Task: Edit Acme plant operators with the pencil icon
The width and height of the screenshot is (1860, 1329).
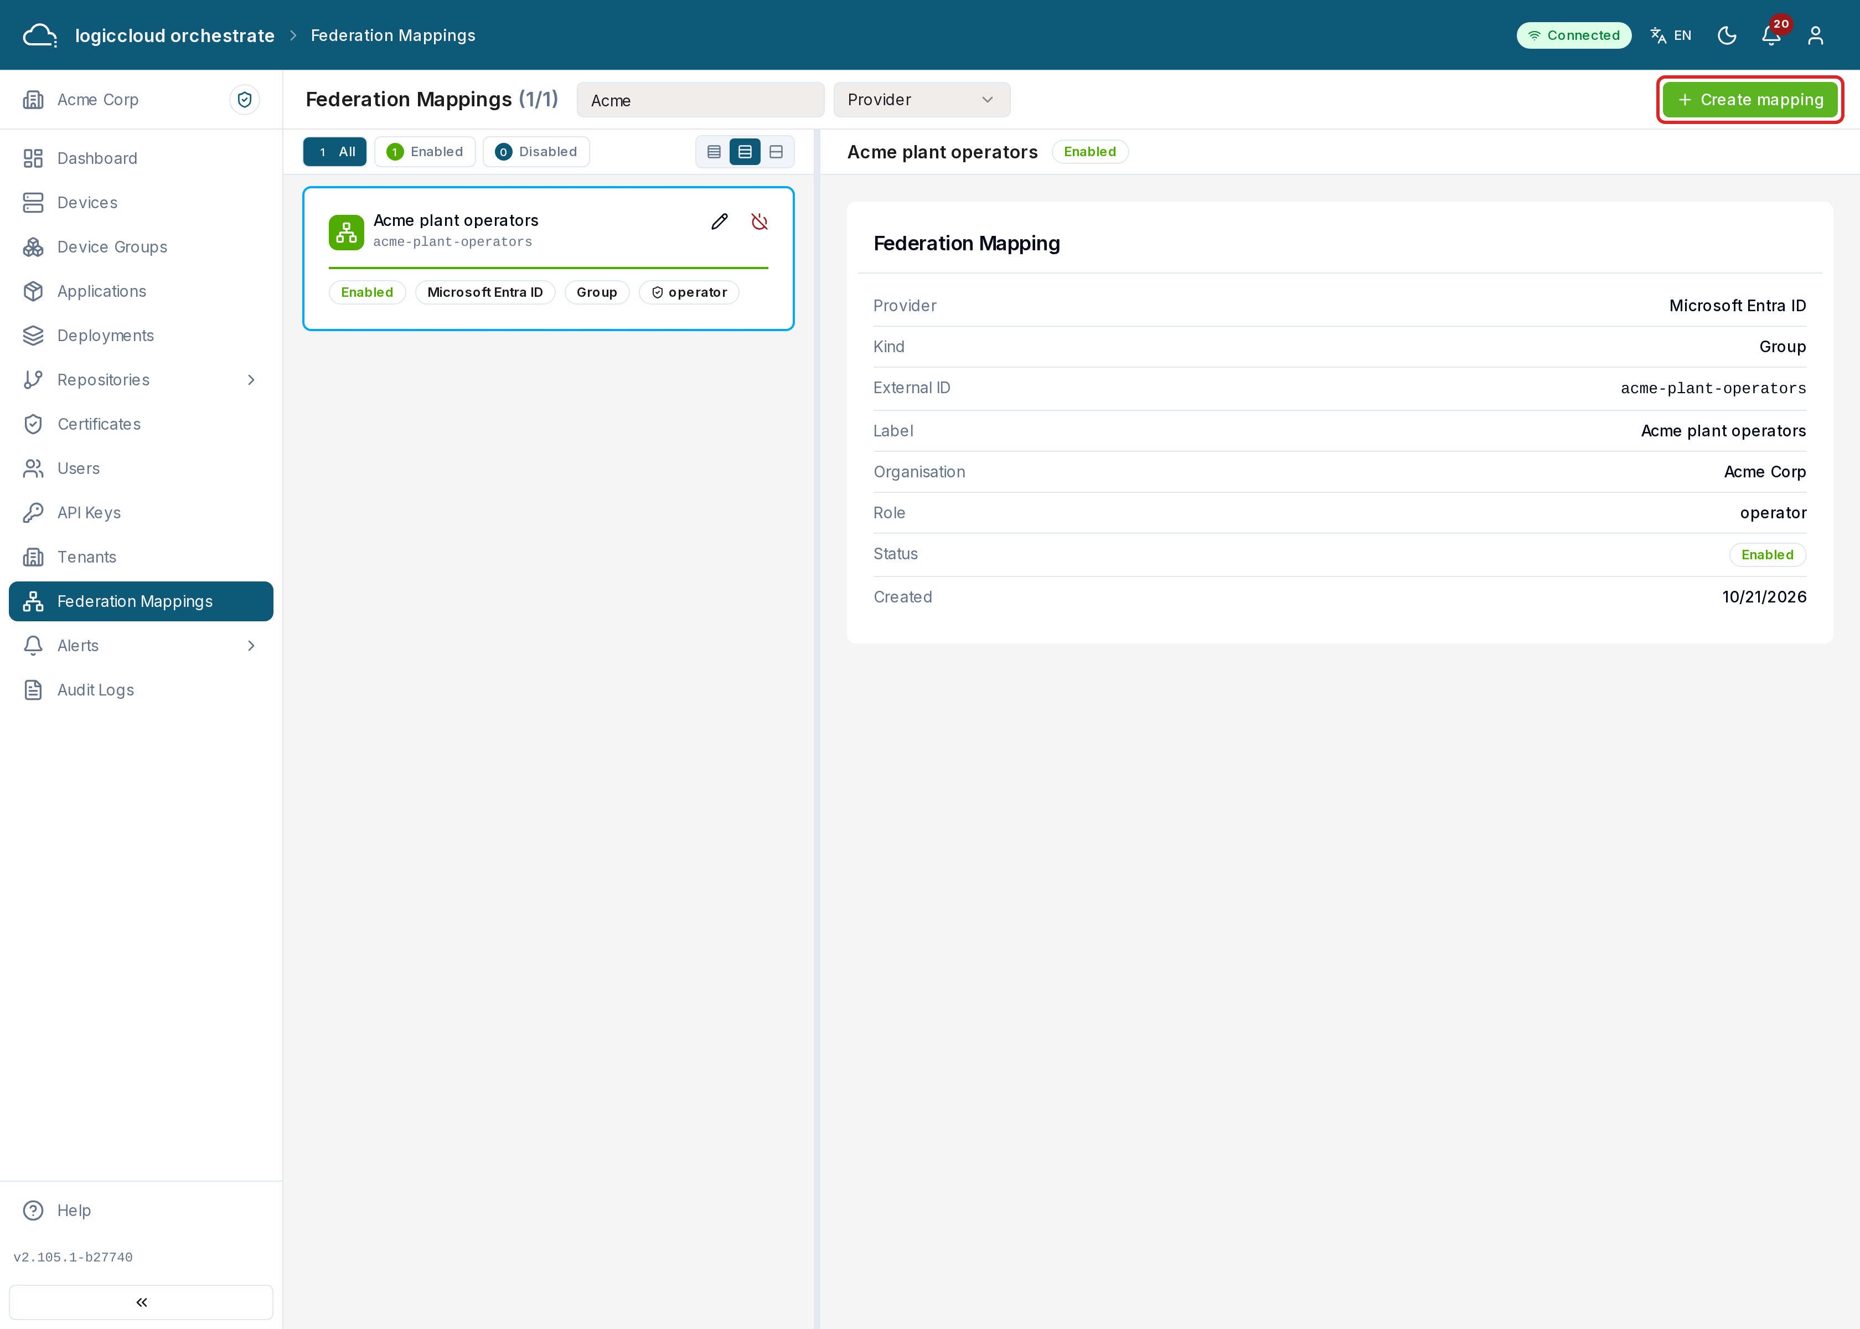Action: 720,221
